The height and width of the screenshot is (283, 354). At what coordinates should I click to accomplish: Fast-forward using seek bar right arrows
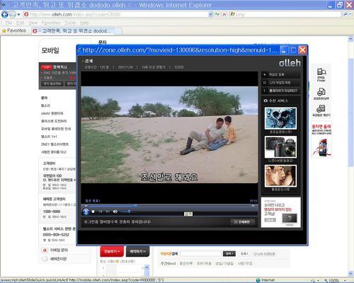[x=253, y=206]
